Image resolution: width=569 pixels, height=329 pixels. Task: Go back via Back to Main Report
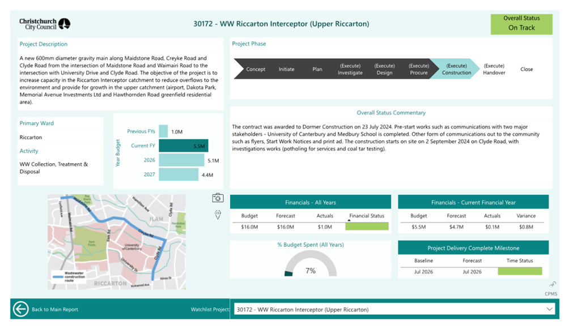(x=55, y=309)
